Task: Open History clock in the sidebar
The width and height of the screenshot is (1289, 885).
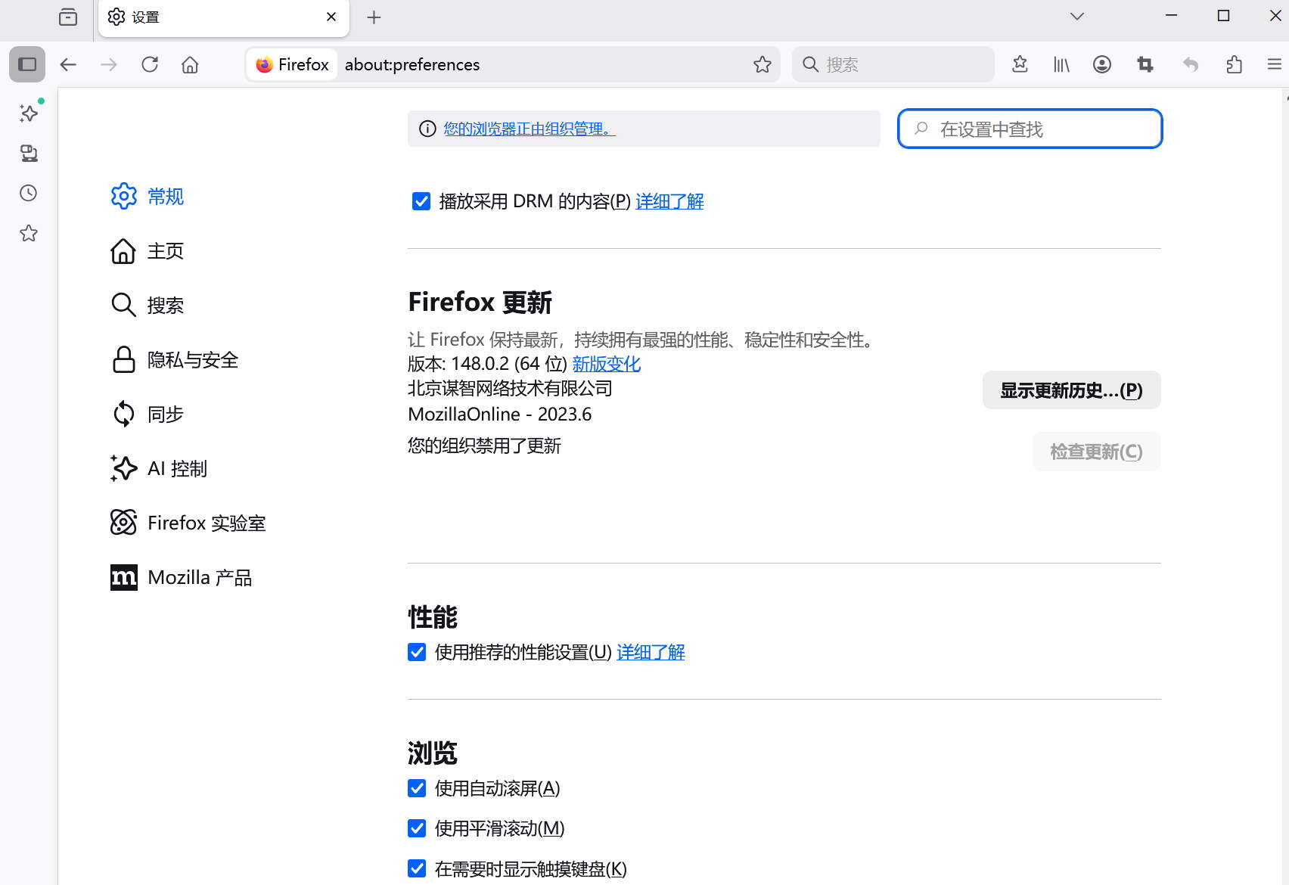Action: pos(29,193)
